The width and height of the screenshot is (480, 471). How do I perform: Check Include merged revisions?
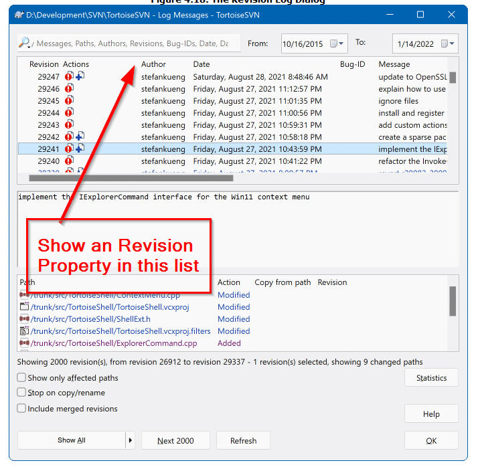tap(21, 408)
